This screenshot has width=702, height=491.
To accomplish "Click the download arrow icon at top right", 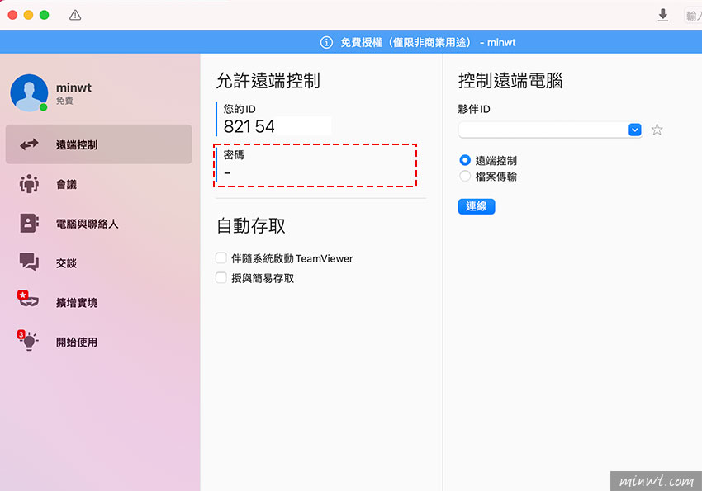I will [x=663, y=15].
